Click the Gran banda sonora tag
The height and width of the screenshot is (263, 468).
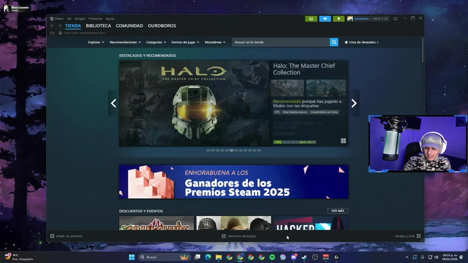(x=295, y=112)
